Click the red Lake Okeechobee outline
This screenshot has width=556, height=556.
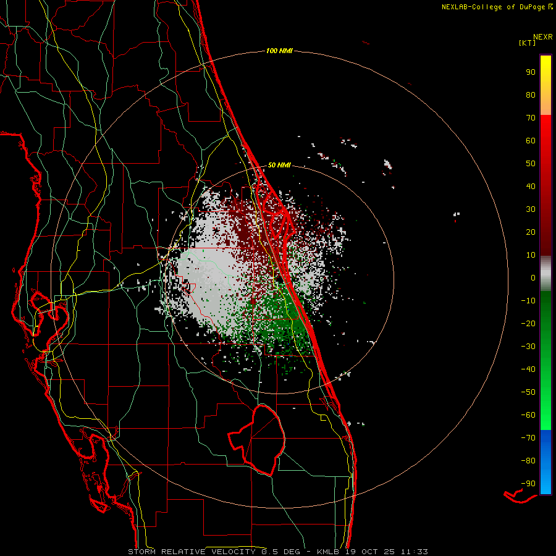pos(256,440)
